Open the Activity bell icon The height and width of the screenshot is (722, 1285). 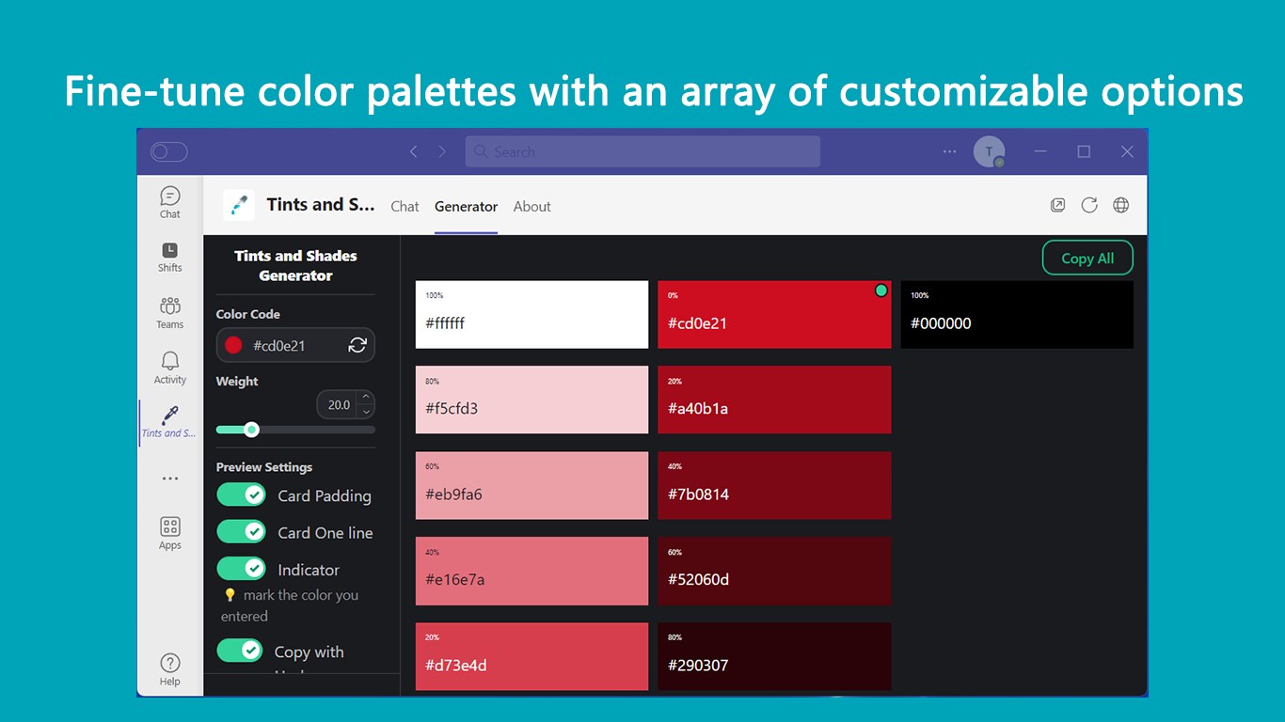[169, 367]
